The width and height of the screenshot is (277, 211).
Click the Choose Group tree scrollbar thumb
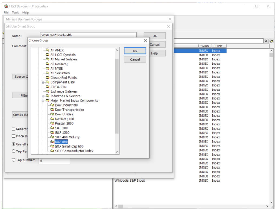(x=117, y=96)
